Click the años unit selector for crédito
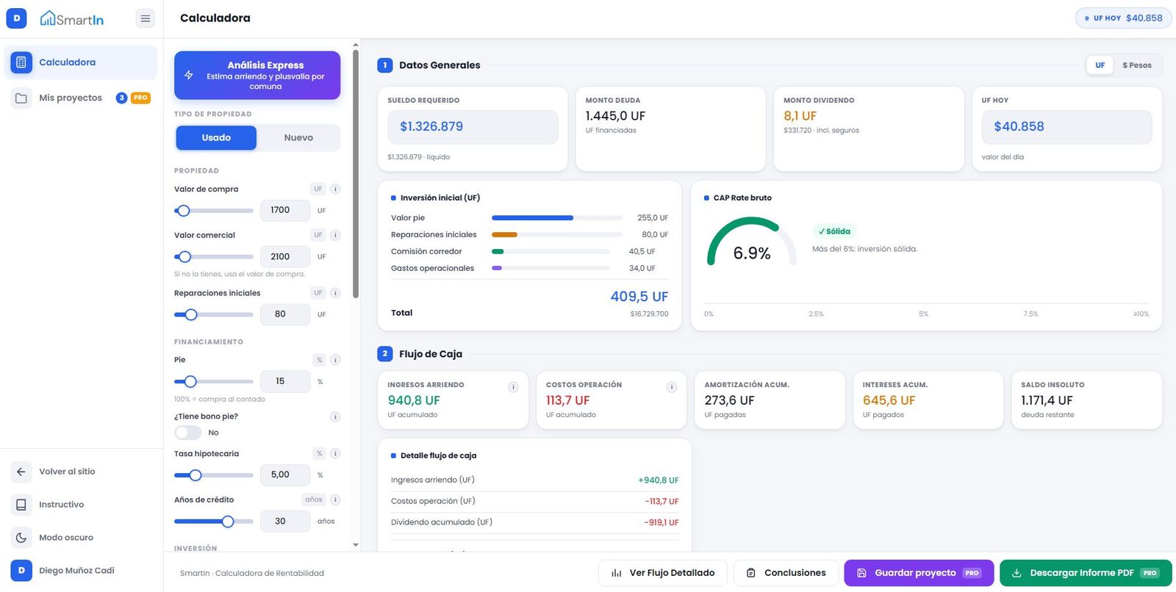Screen dimensions: 1176x592 click(314, 499)
